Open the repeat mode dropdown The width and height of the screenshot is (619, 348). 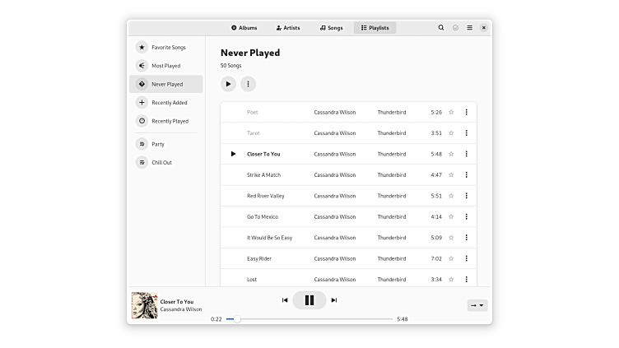point(477,305)
